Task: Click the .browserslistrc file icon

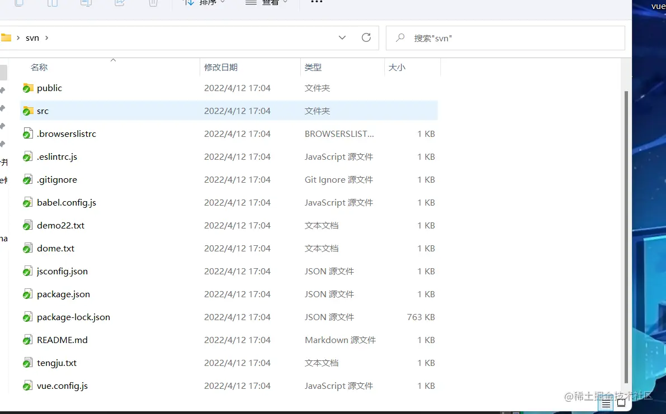Action: tap(27, 134)
